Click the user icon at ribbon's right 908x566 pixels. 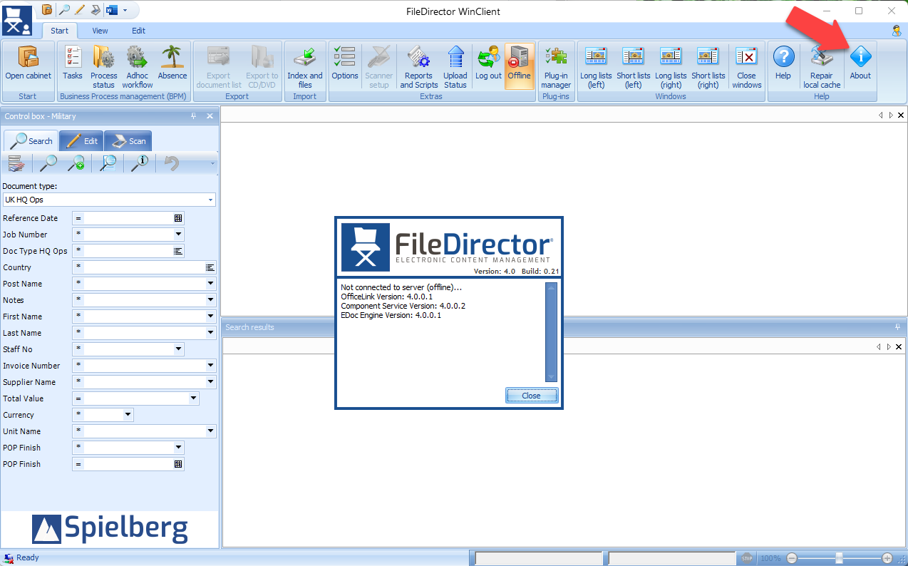[x=897, y=31]
